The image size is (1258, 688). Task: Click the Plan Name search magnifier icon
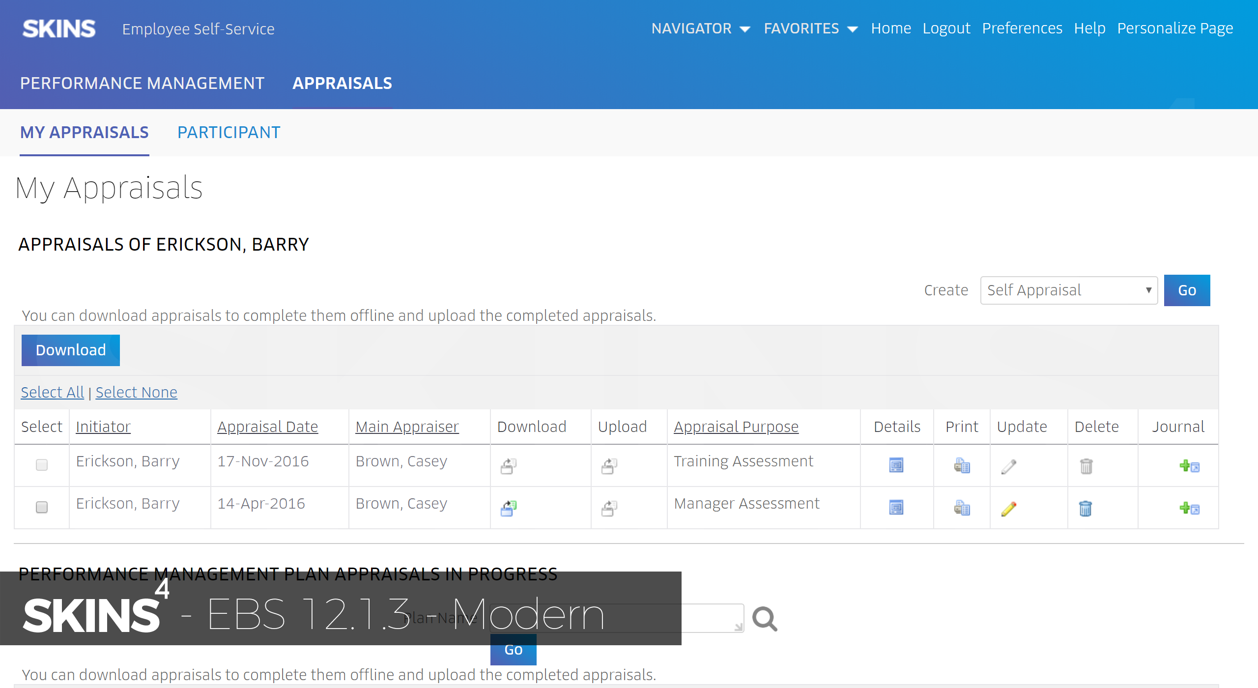pos(765,619)
